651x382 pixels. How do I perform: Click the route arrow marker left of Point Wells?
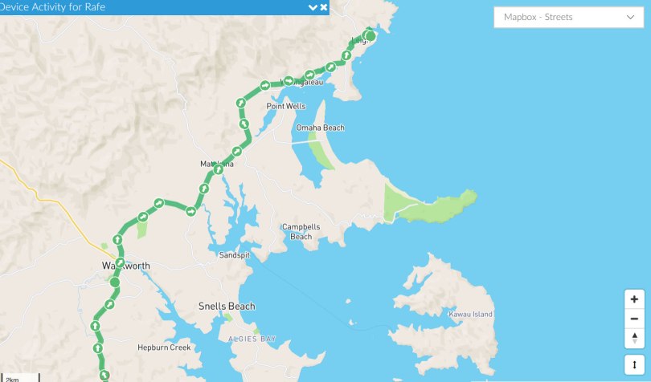tap(241, 103)
